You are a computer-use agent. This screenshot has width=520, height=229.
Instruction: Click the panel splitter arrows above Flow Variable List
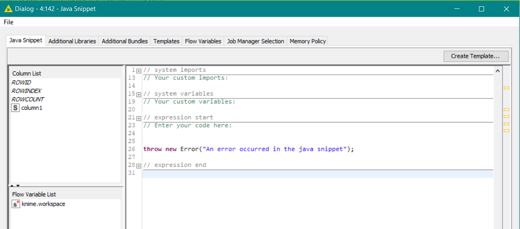tap(15, 185)
